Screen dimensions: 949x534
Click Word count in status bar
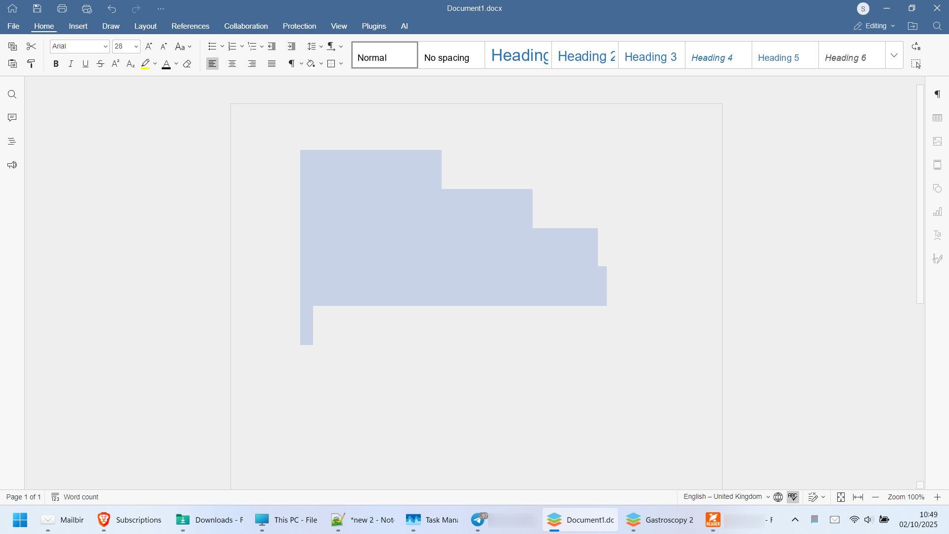pos(75,497)
